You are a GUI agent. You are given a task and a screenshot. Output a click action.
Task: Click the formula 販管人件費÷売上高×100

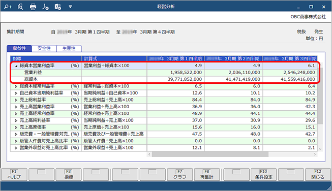[x=109, y=141]
